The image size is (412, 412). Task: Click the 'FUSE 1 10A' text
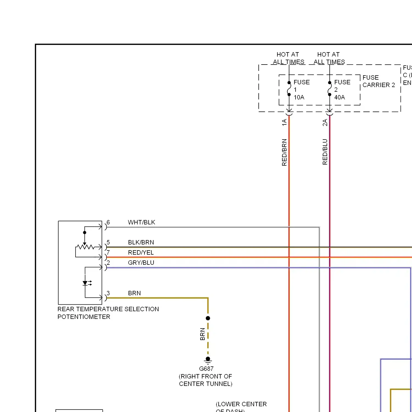[x=302, y=90]
